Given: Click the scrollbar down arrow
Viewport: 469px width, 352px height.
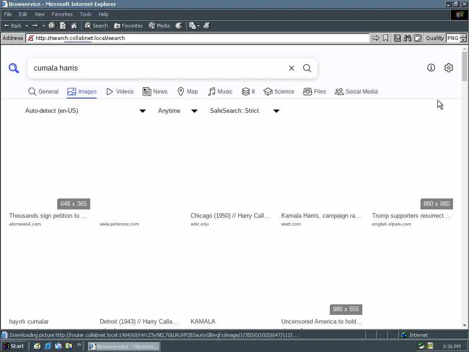Looking at the screenshot, I should point(464,325).
